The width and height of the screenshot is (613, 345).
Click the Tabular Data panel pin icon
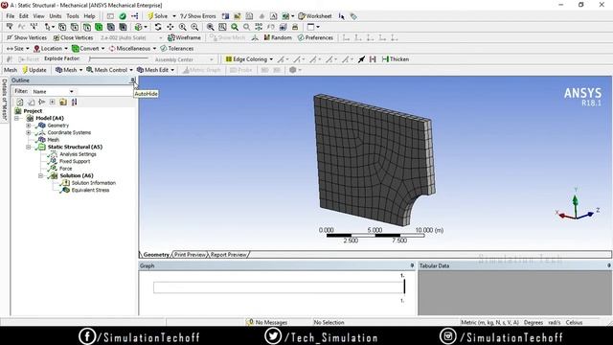609,265
